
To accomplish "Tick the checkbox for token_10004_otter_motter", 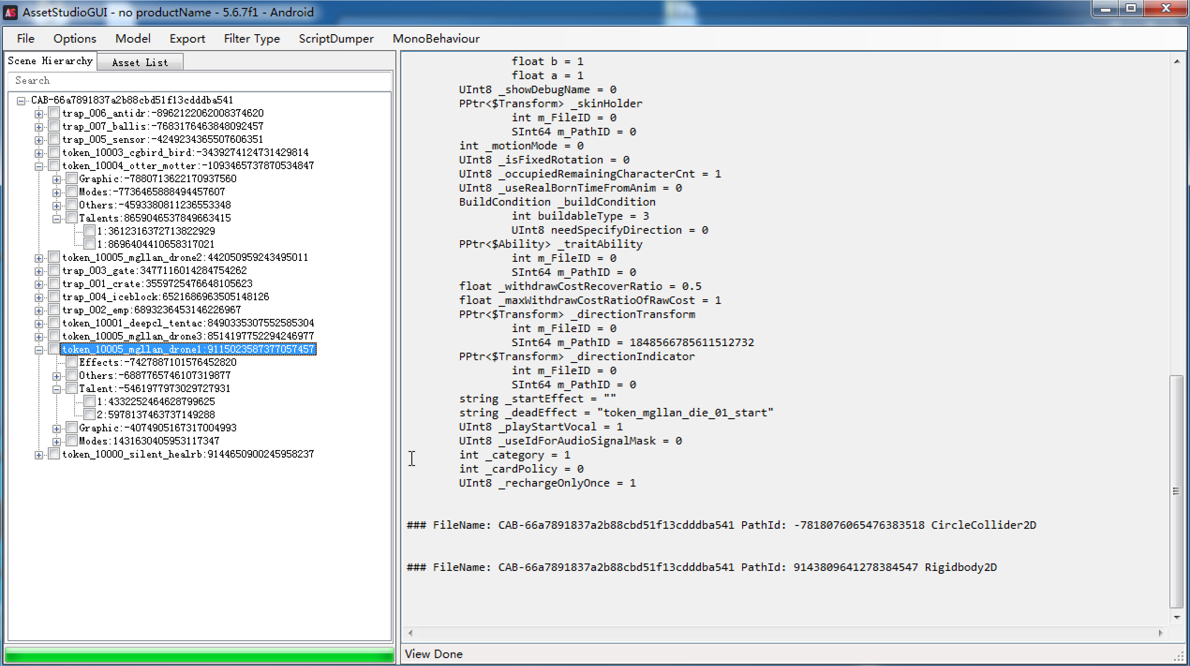I will (54, 165).
